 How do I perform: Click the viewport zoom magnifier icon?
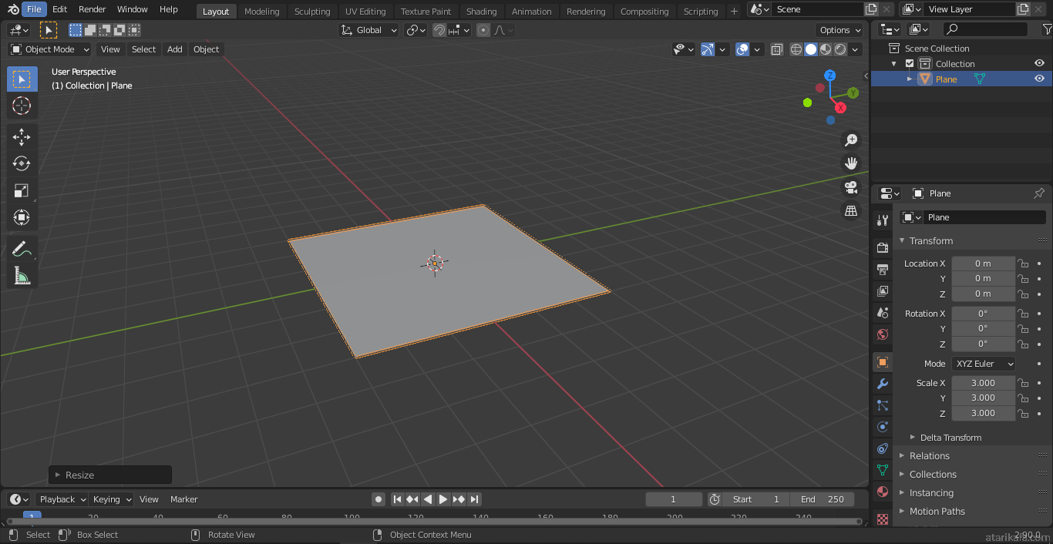tap(851, 140)
